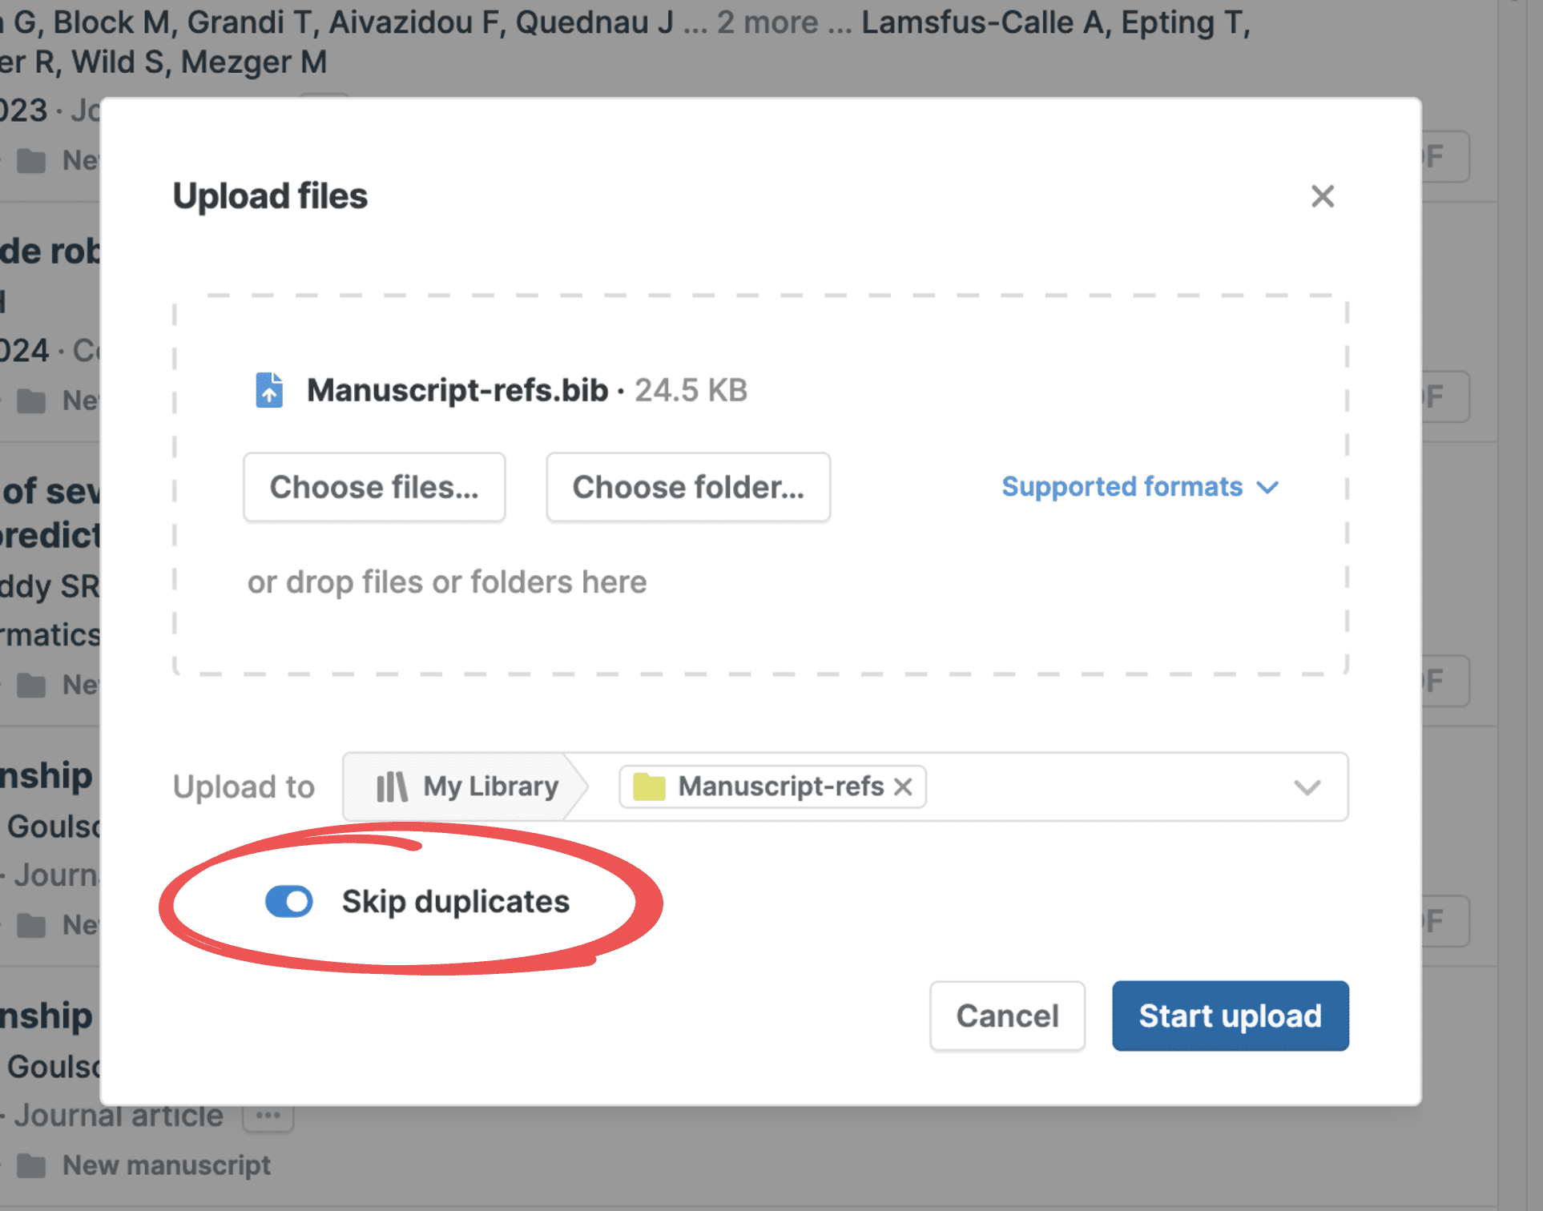Click the My Library books icon
The height and width of the screenshot is (1211, 1543).
[392, 787]
